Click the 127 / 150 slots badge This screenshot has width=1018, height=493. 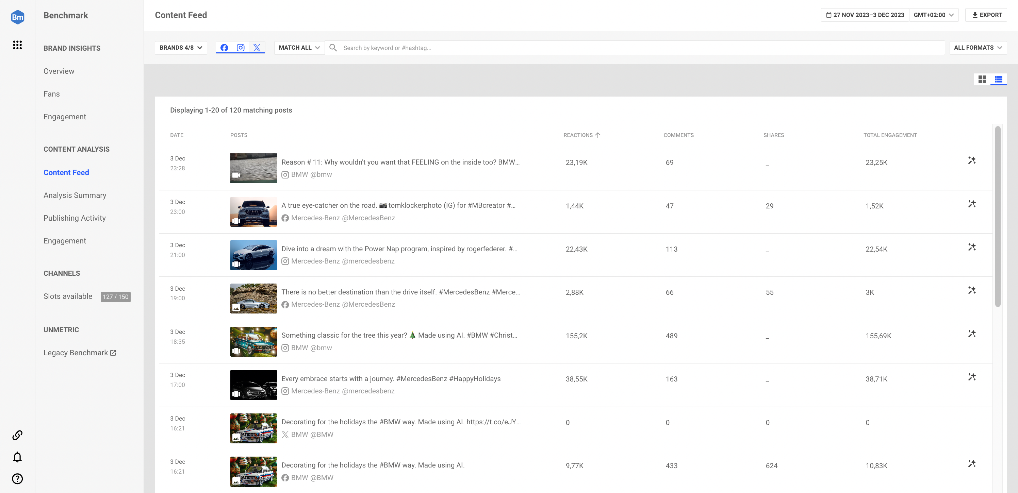tap(115, 297)
